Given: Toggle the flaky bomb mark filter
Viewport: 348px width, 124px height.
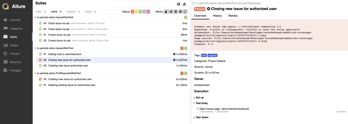Looking at the screenshot, I should point(166,12).
